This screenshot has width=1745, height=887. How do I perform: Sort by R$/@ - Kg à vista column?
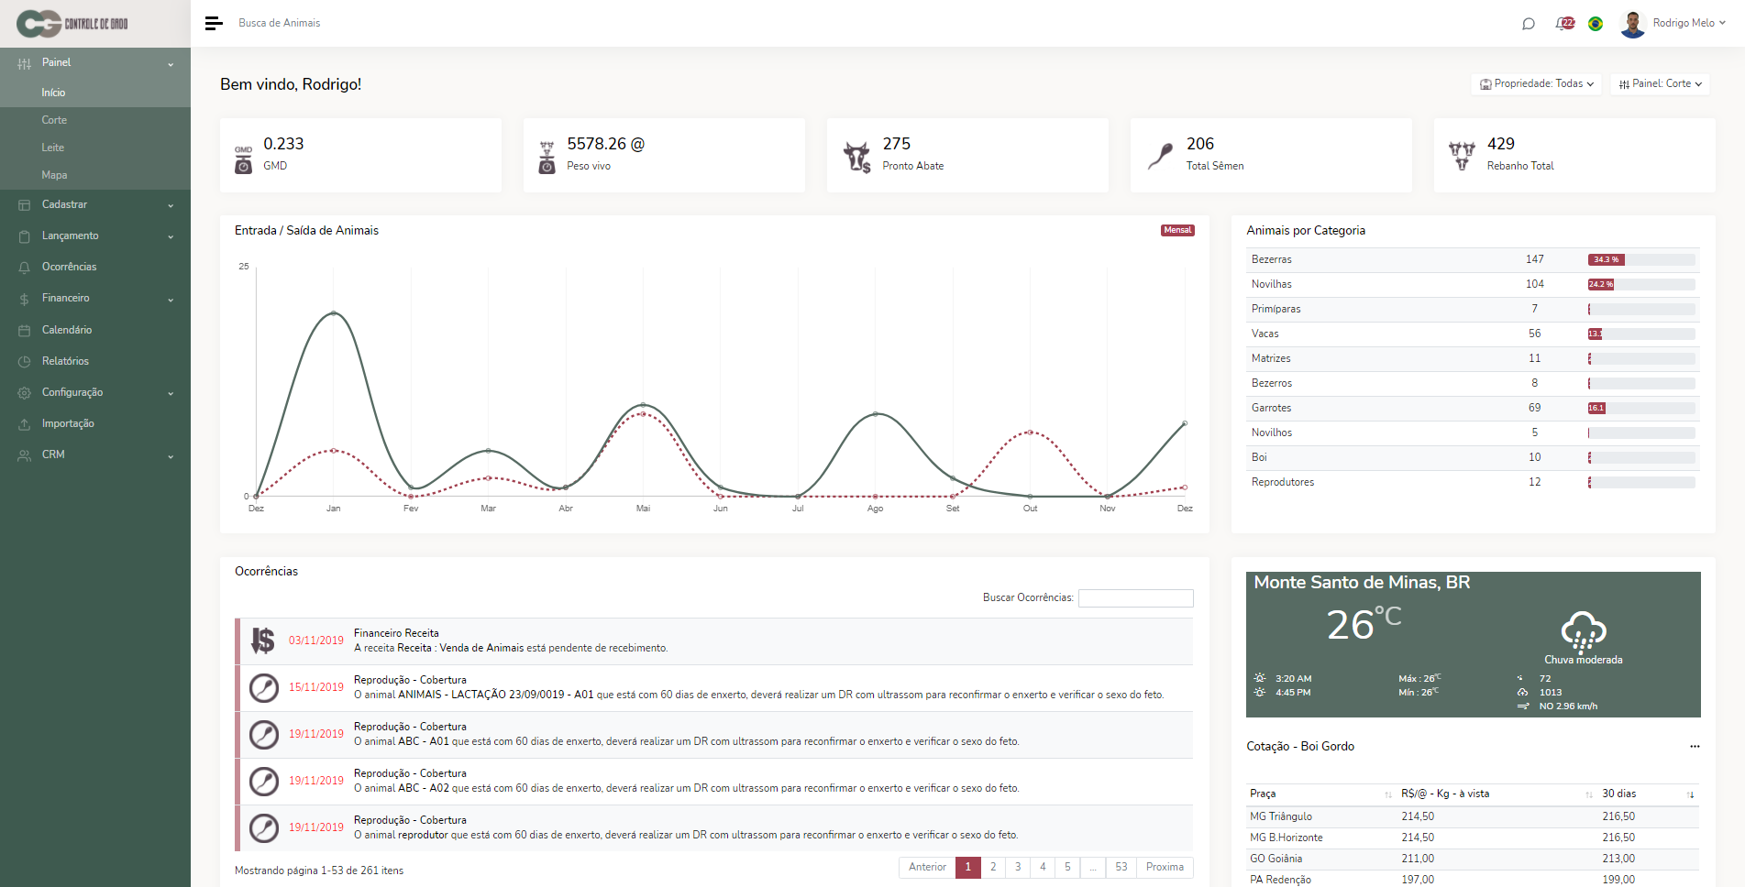point(1497,794)
